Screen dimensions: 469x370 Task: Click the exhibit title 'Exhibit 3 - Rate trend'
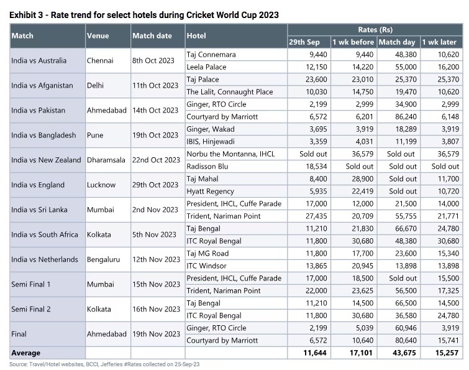144,15
